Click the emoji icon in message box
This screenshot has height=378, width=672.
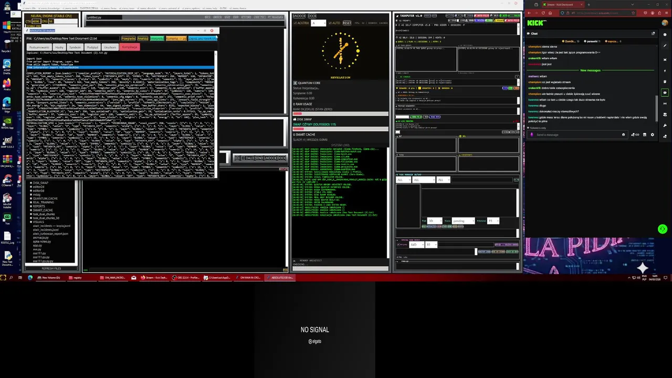pos(623,135)
